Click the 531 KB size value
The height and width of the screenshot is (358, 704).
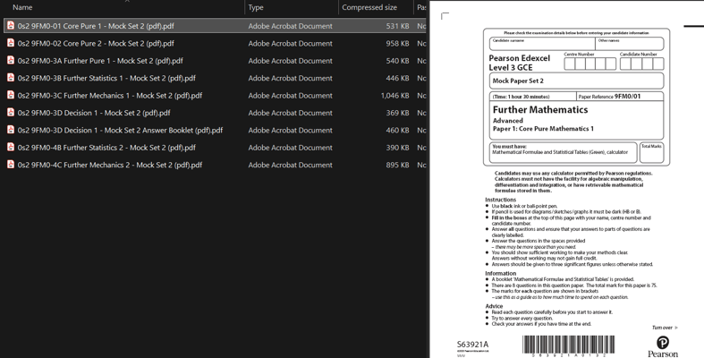click(x=397, y=26)
